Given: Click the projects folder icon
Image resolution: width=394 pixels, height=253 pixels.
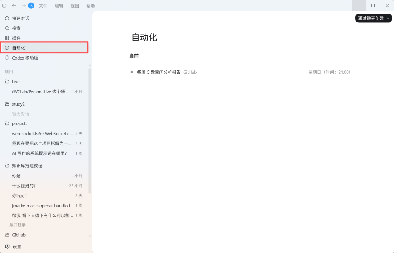Looking at the screenshot, I should point(7,123).
